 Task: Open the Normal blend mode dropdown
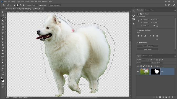144,63
